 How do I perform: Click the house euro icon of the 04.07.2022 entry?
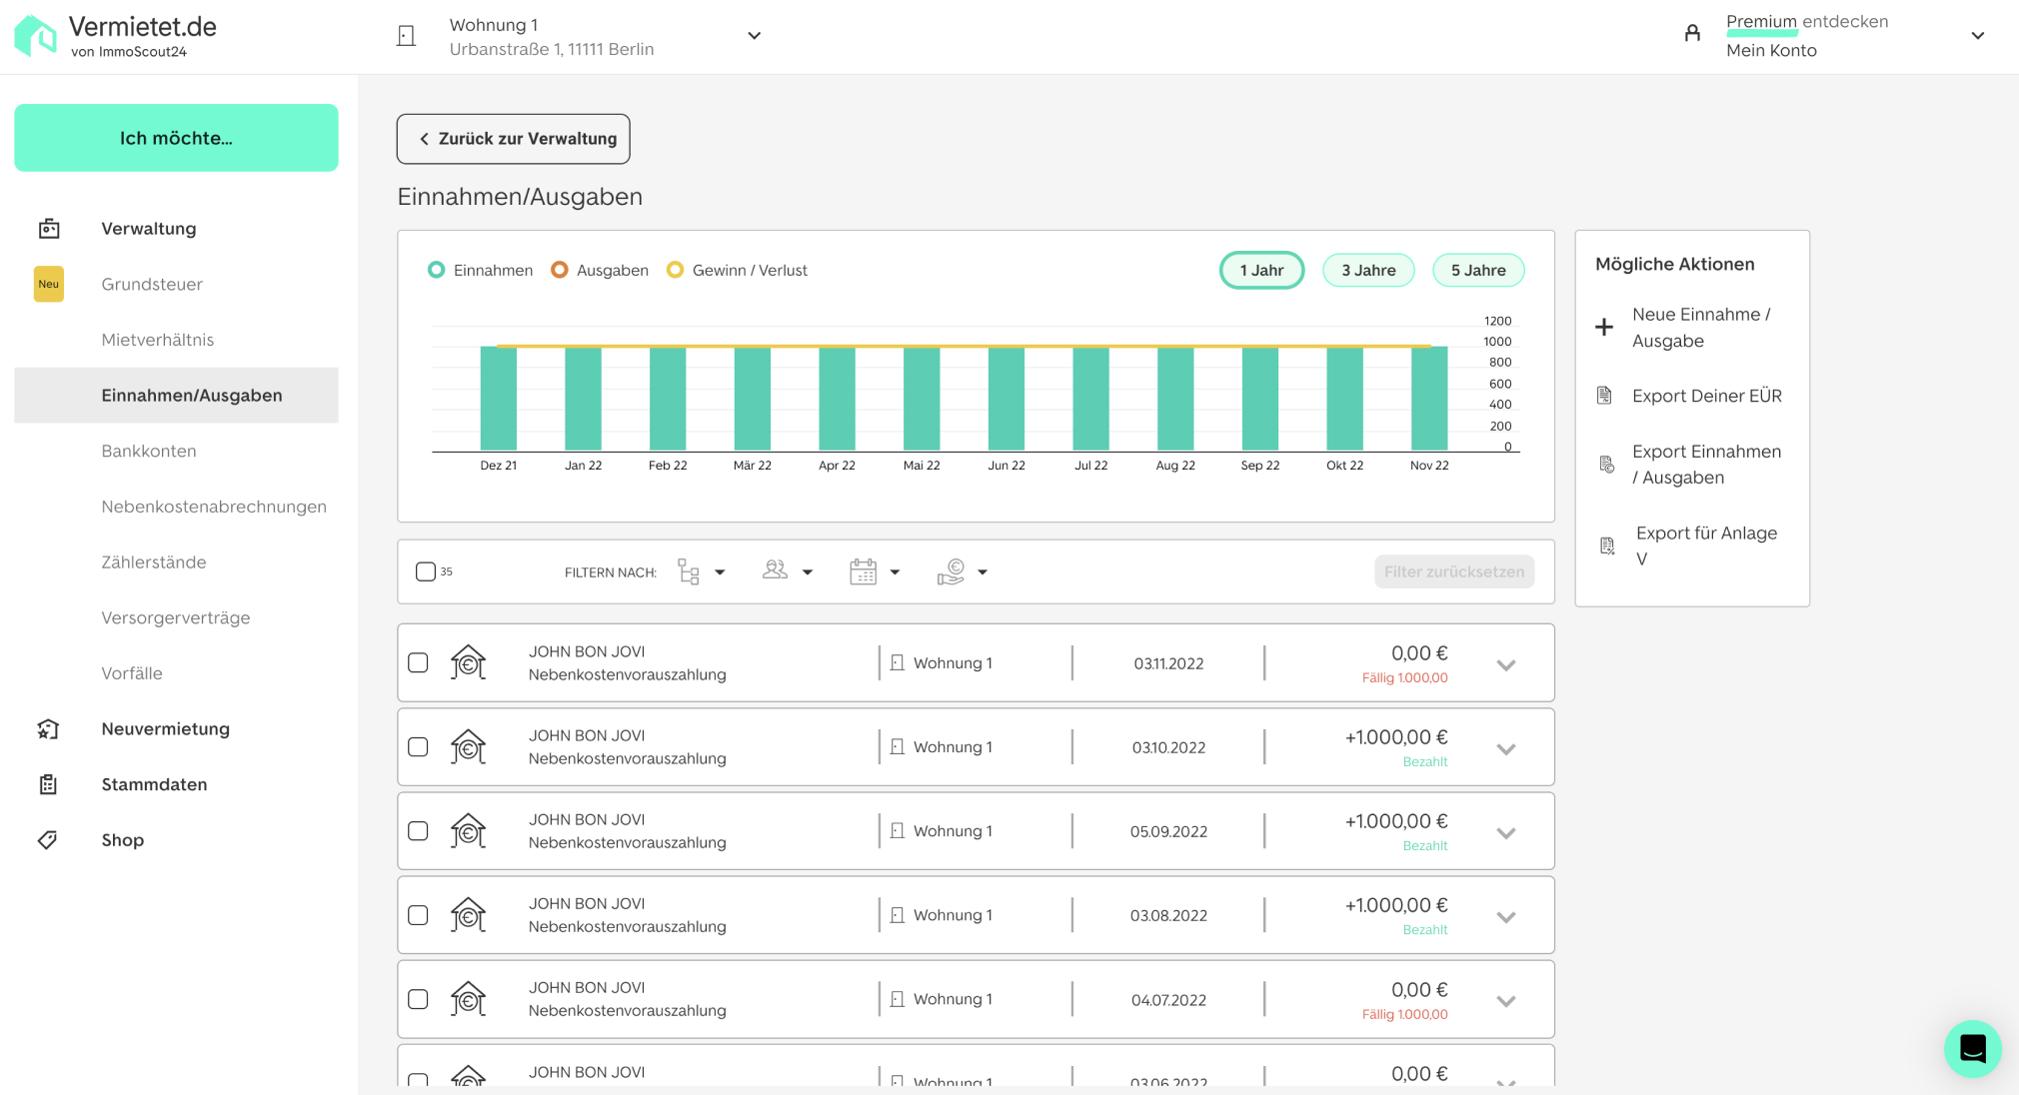point(468,998)
